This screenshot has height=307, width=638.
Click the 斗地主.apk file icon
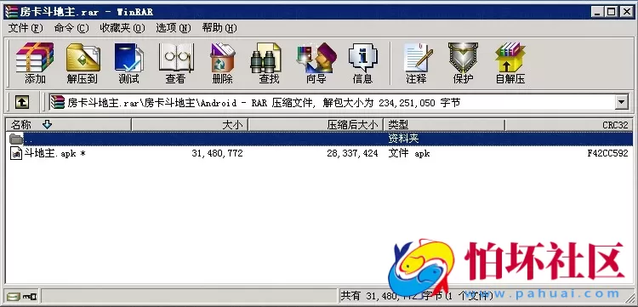(16, 153)
